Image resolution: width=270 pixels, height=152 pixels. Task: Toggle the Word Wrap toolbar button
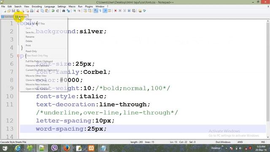pyautogui.click(x=96, y=11)
